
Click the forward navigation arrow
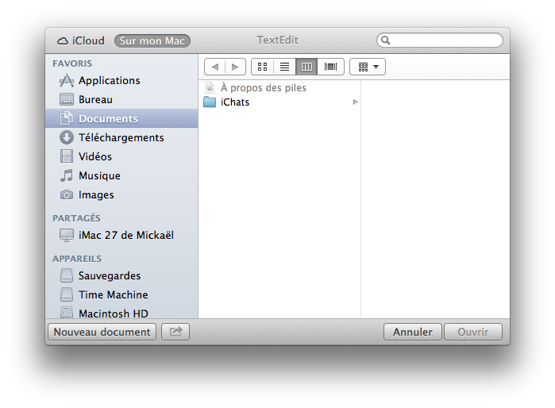point(235,67)
